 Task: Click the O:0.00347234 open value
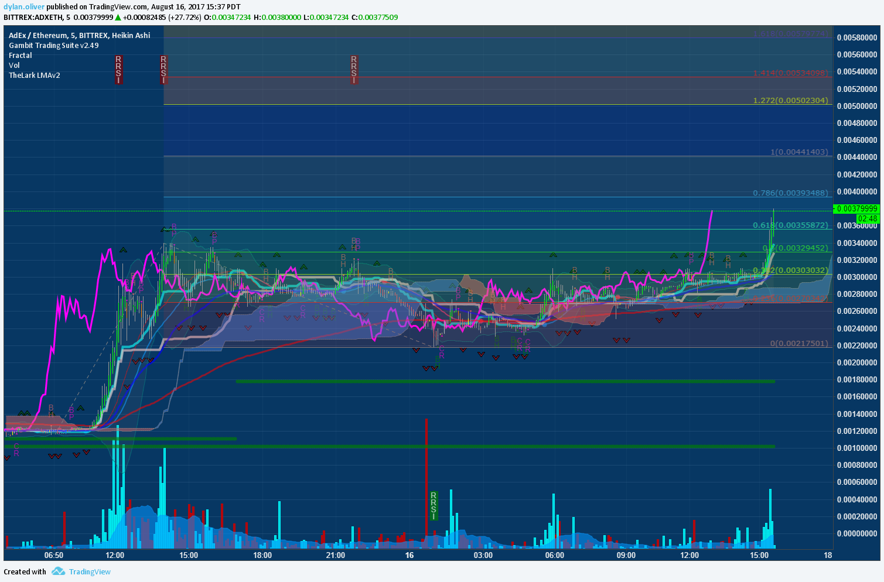(x=227, y=17)
